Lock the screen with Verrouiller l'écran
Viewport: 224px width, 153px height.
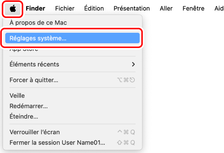(x=35, y=132)
